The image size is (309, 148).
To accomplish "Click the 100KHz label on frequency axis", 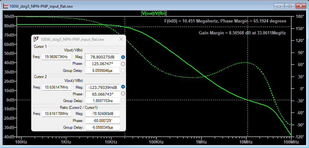I will pos(156,142).
